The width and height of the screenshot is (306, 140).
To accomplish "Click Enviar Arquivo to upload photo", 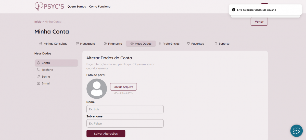I will pos(123,87).
